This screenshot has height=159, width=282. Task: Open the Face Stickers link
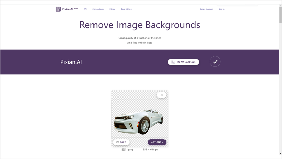[x=127, y=9]
